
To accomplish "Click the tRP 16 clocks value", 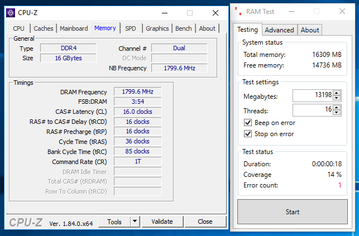I will point(137,131).
